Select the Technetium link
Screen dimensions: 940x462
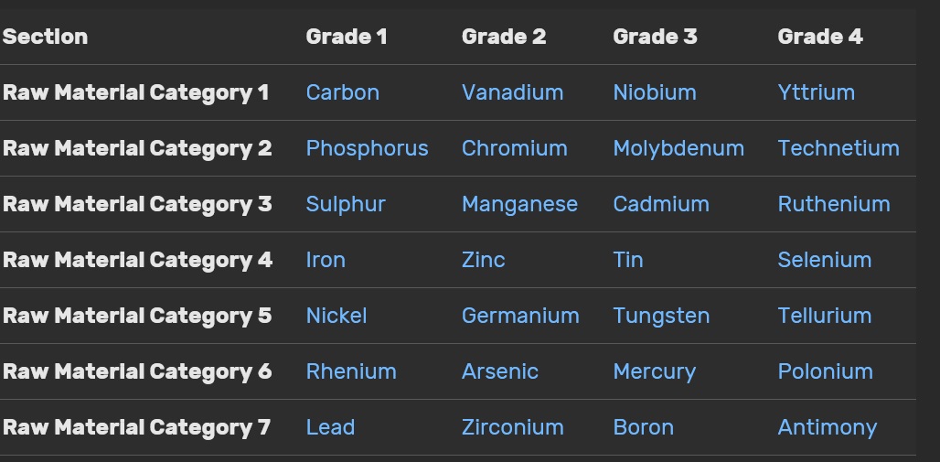coord(839,148)
